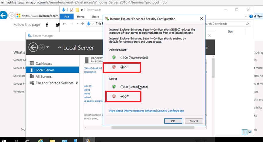
Task: Click the scroll-up arrow in Server Manager
Action: coord(213,57)
